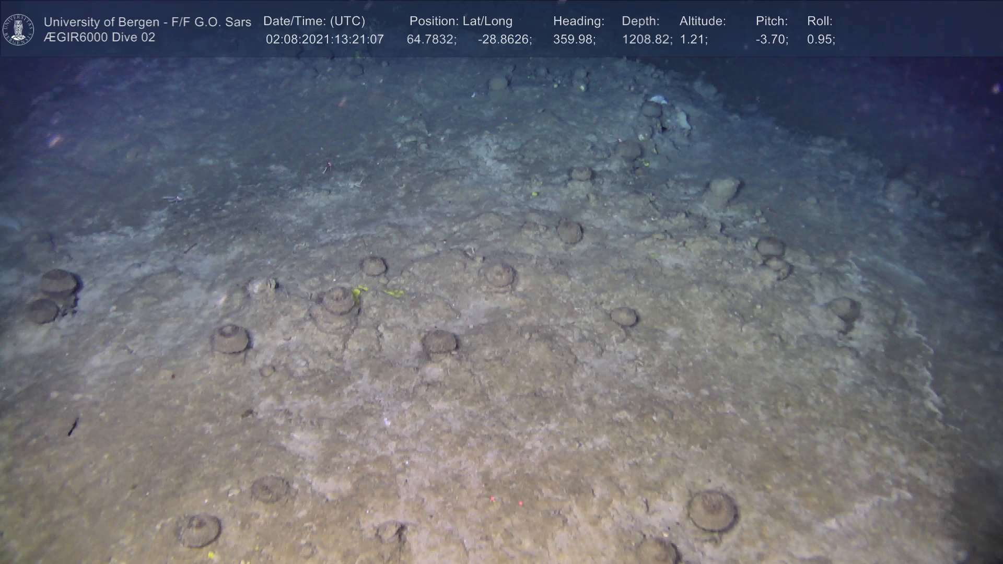Click the Pitch: label
The height and width of the screenshot is (564, 1003).
click(x=772, y=21)
